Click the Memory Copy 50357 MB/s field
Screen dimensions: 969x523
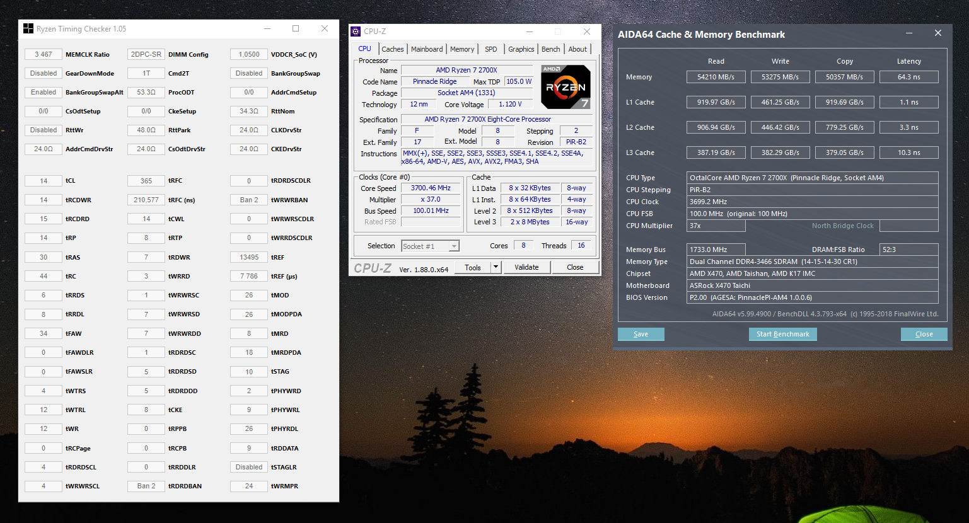tap(845, 77)
